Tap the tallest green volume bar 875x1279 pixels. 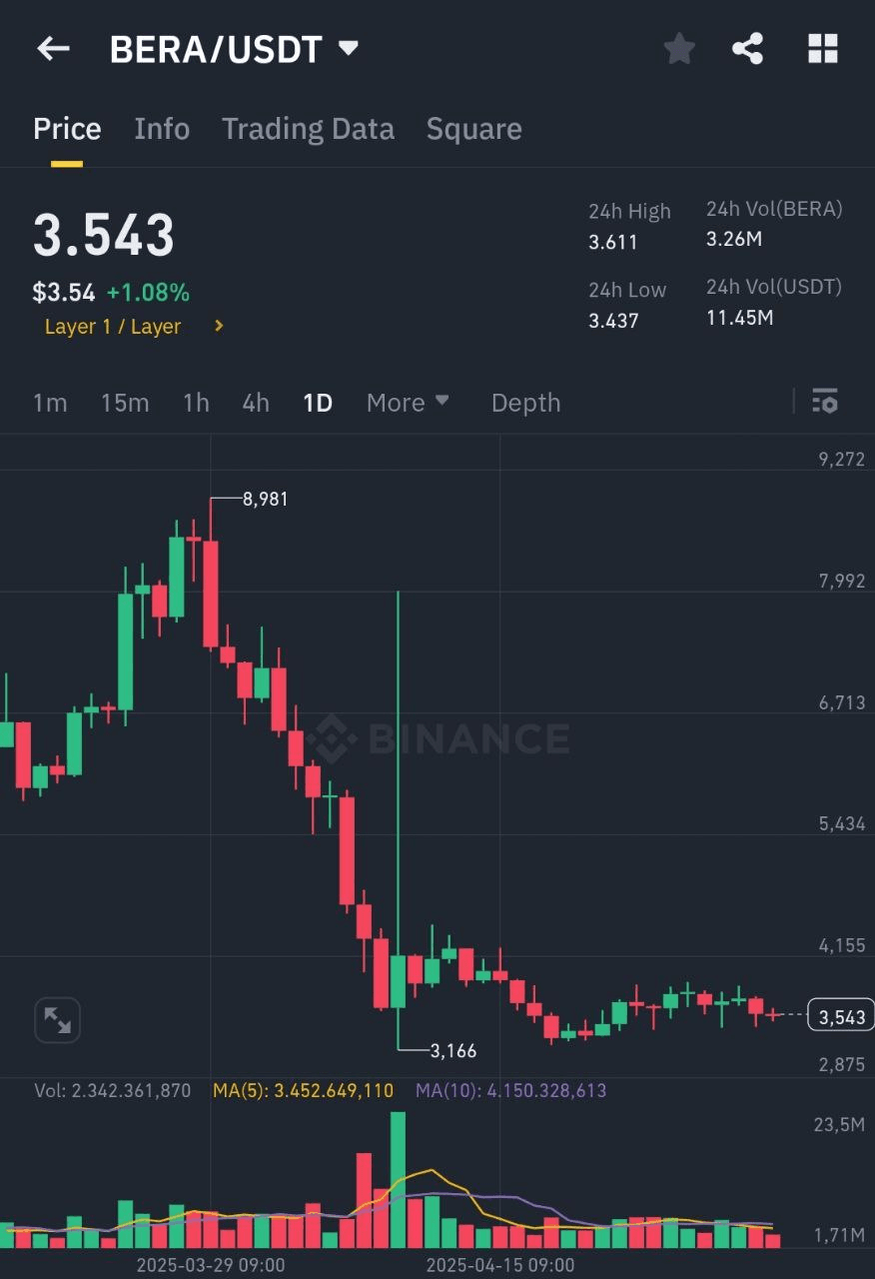click(x=398, y=1179)
